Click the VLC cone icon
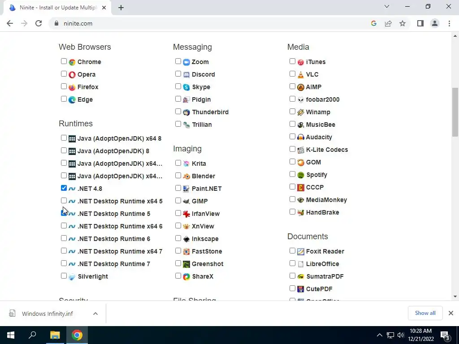Viewport: 459px width, 344px height. [x=301, y=75]
